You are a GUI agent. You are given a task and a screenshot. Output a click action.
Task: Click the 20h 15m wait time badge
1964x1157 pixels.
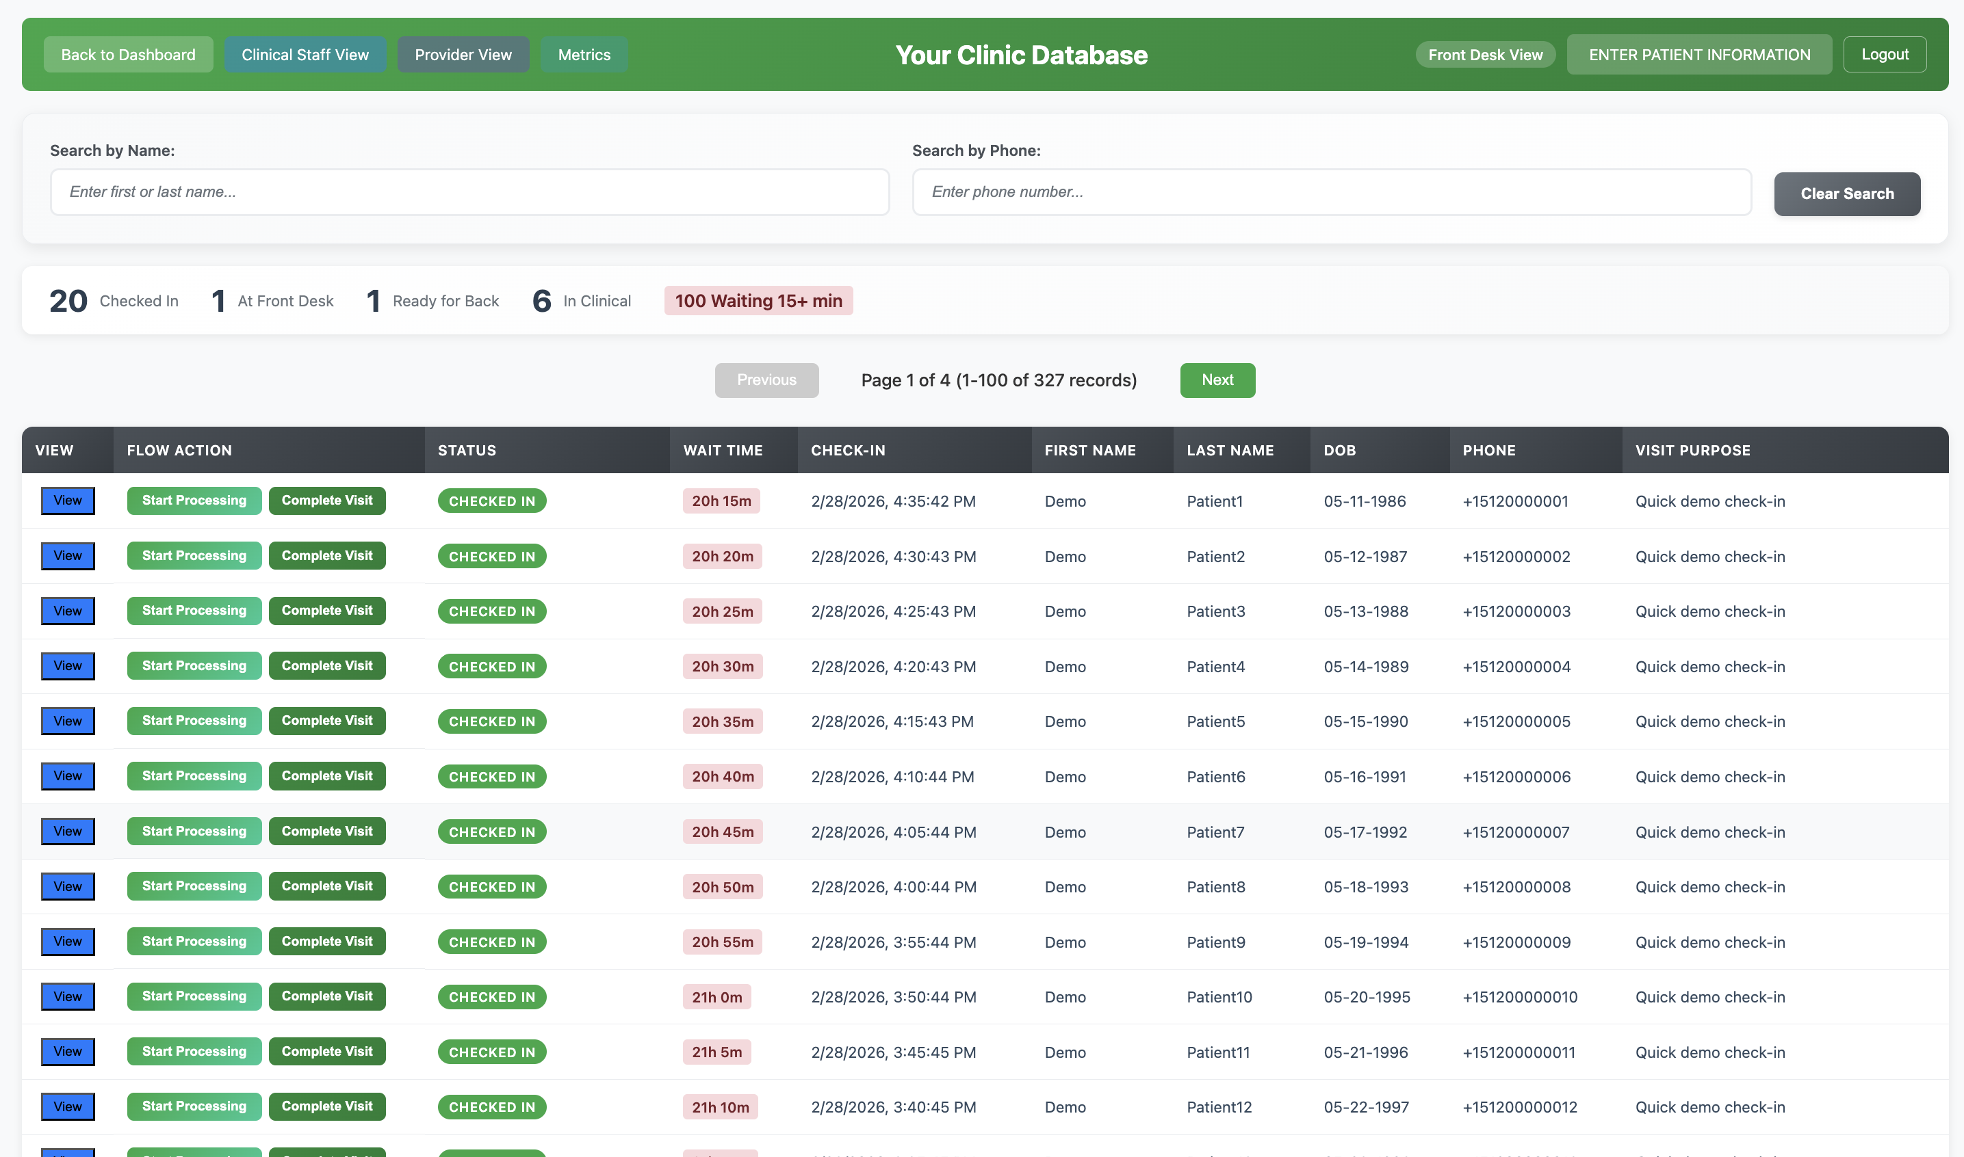pos(721,501)
